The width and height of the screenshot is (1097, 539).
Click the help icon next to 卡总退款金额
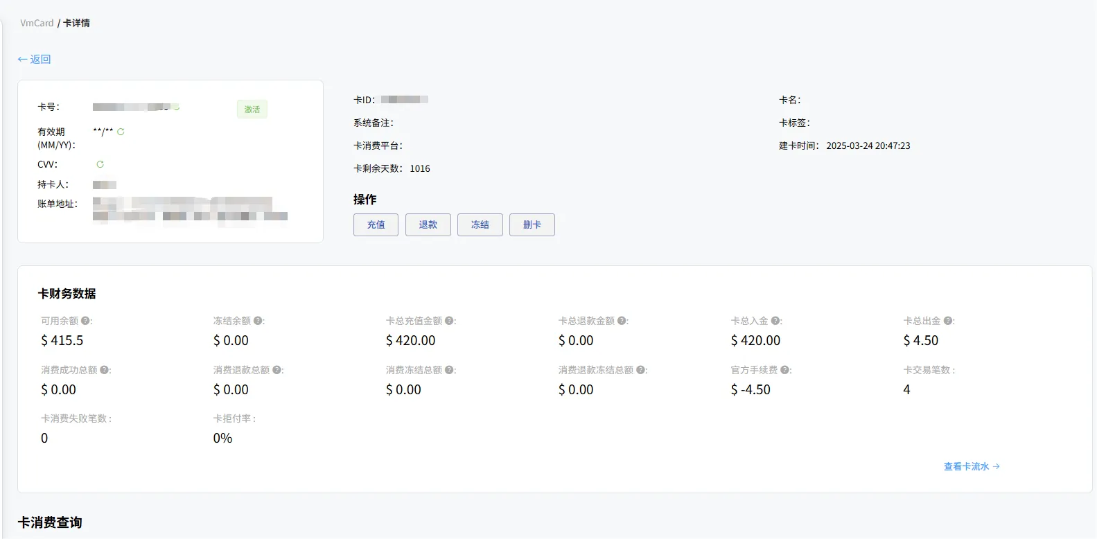(622, 321)
